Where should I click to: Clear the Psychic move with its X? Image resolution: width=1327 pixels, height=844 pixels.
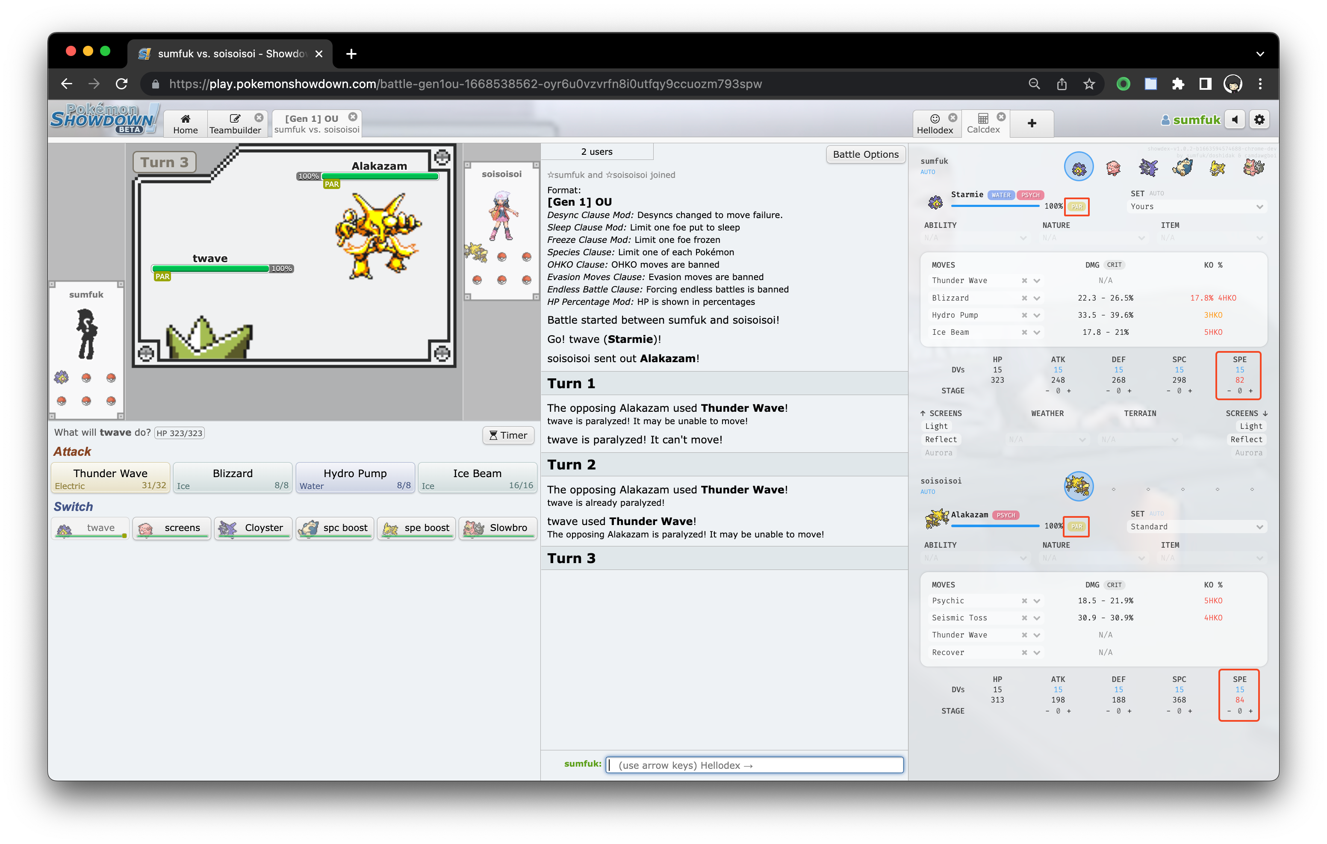[x=1024, y=601]
